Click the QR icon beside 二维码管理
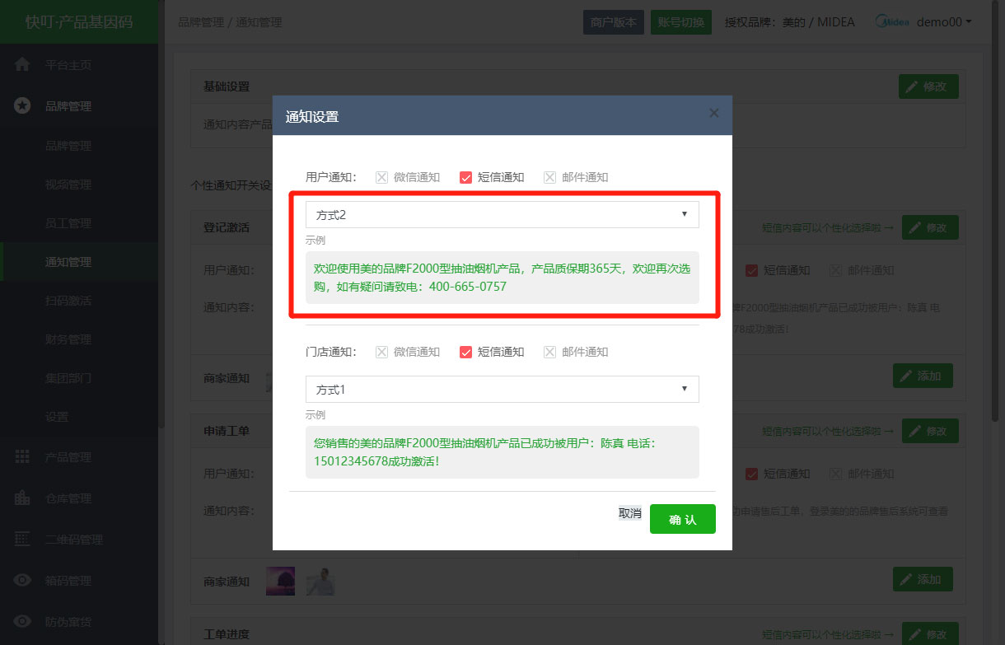1005x645 pixels. [x=22, y=540]
